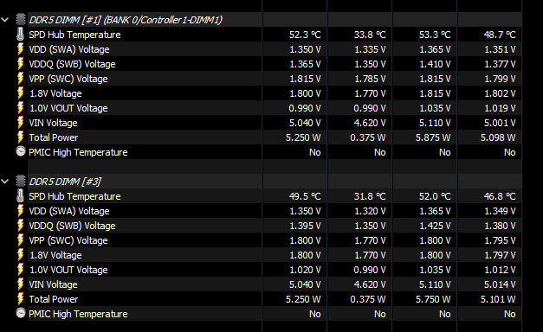Click the 1.012 V VOUT average value

coord(500,270)
